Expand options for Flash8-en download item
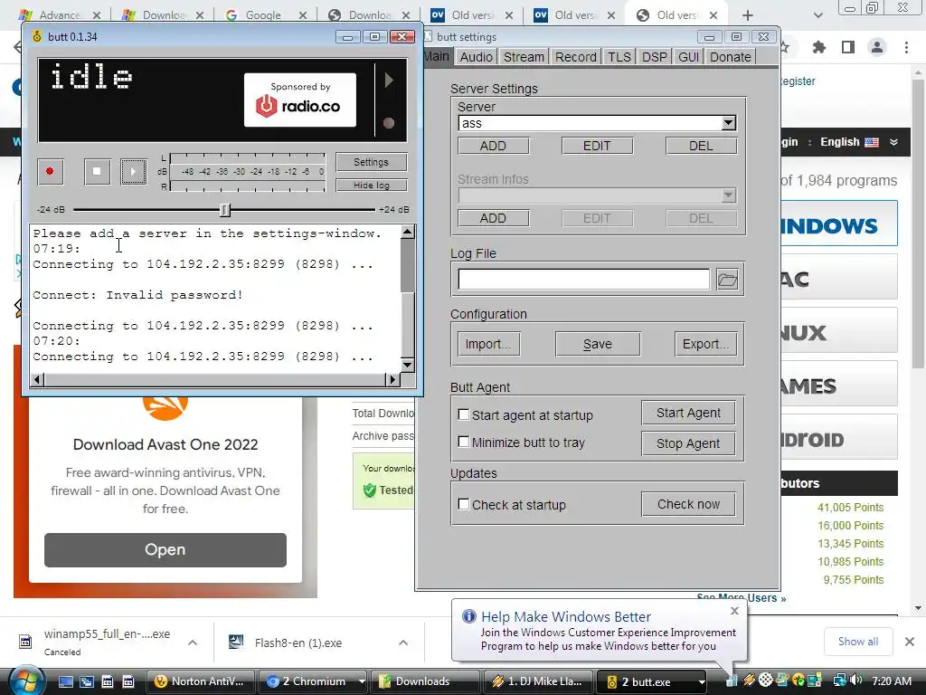The image size is (926, 695). (x=403, y=643)
